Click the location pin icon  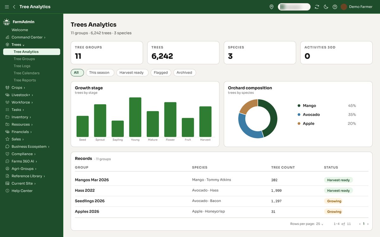(271, 7)
